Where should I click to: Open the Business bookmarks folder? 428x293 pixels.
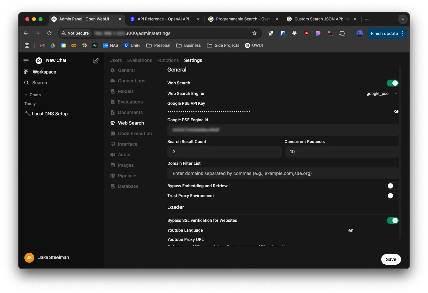click(188, 45)
